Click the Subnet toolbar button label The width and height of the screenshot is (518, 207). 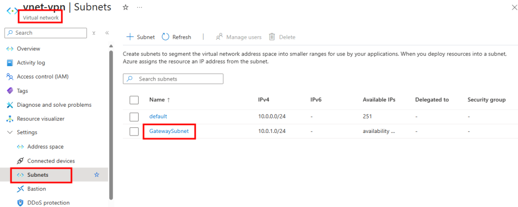point(146,37)
